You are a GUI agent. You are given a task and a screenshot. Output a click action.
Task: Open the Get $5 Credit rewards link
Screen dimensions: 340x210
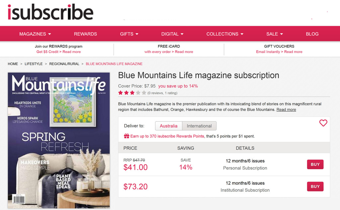click(58, 52)
